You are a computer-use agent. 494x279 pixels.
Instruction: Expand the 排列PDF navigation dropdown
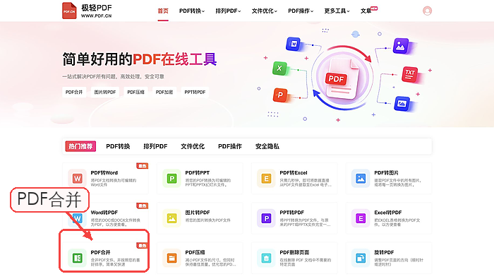pyautogui.click(x=228, y=11)
